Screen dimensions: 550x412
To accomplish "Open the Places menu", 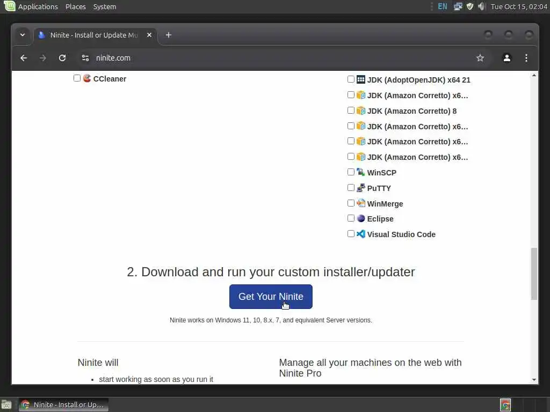I will pyautogui.click(x=75, y=6).
